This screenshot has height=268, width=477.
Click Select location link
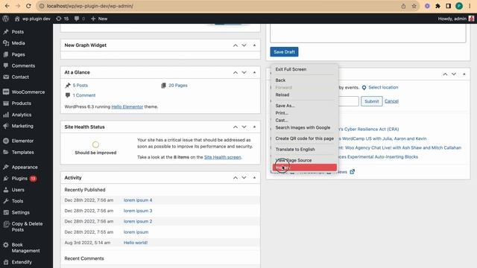(x=383, y=88)
